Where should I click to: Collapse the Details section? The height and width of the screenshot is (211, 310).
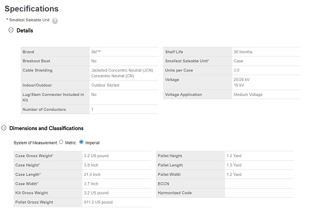[x=11, y=30]
